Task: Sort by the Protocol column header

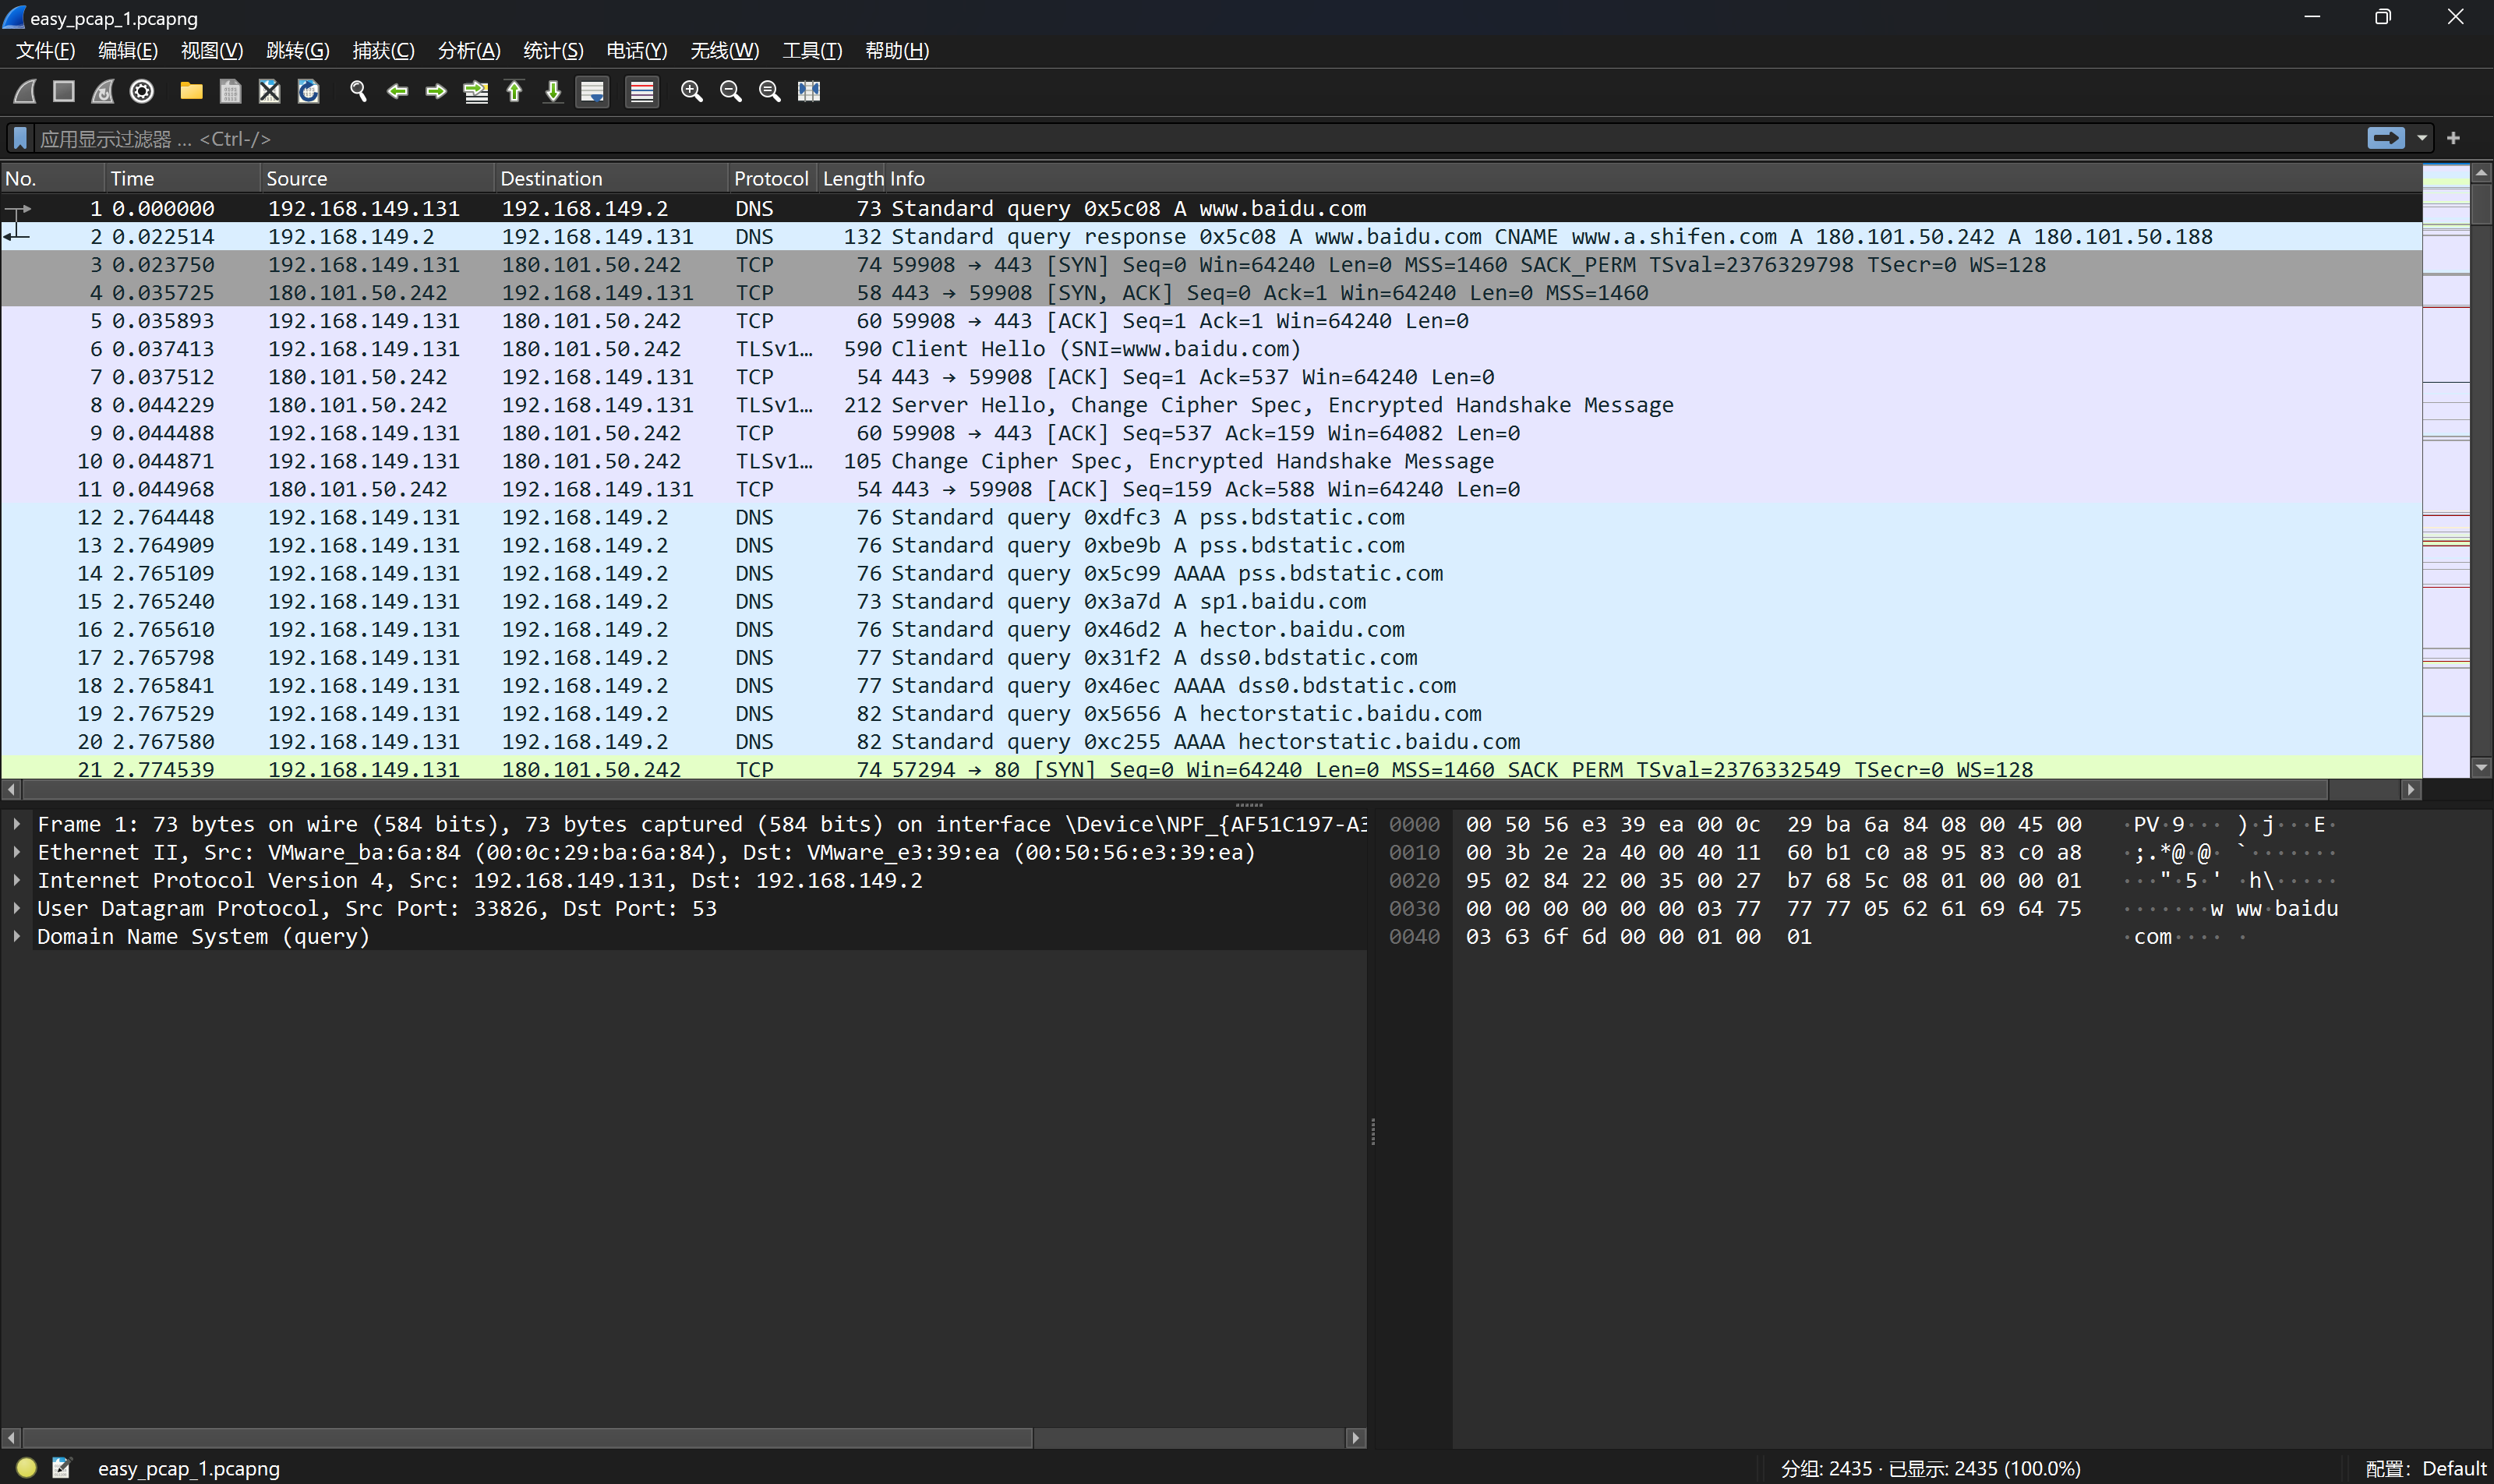Action: click(x=772, y=178)
